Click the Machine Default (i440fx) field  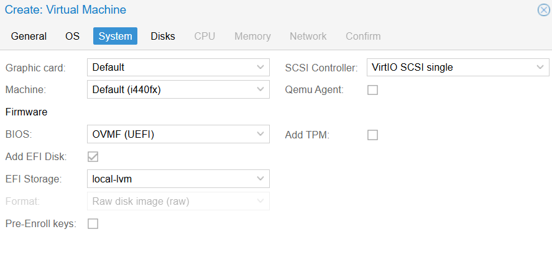[x=169, y=90]
